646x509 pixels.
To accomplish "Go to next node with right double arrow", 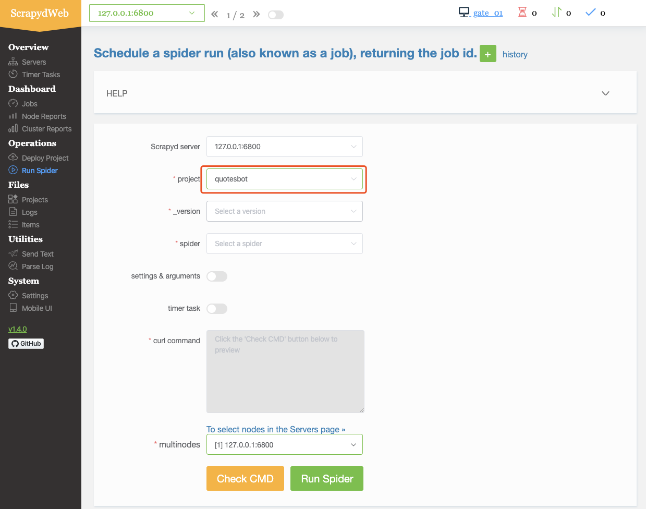I will coord(256,14).
